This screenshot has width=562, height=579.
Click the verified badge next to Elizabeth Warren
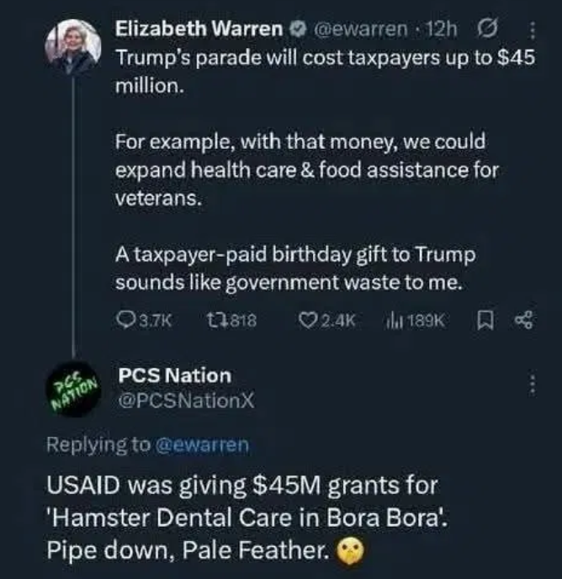[296, 30]
